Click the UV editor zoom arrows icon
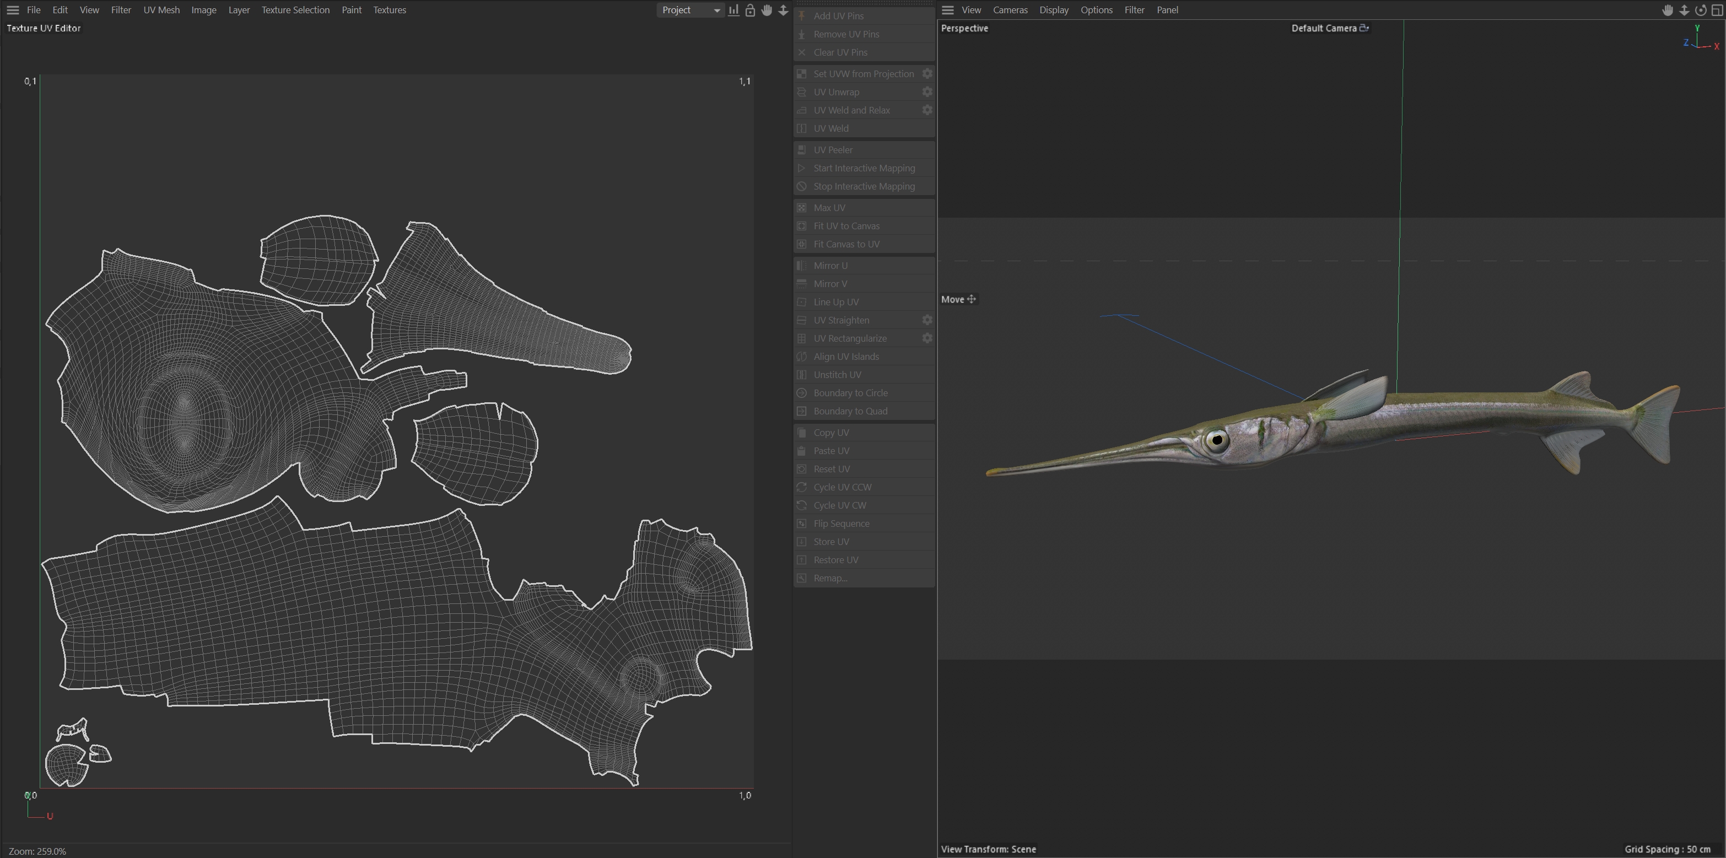 click(x=783, y=10)
